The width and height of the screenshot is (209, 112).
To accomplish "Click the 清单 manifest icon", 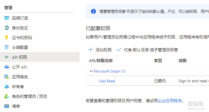I will click(x=6, y=106).
